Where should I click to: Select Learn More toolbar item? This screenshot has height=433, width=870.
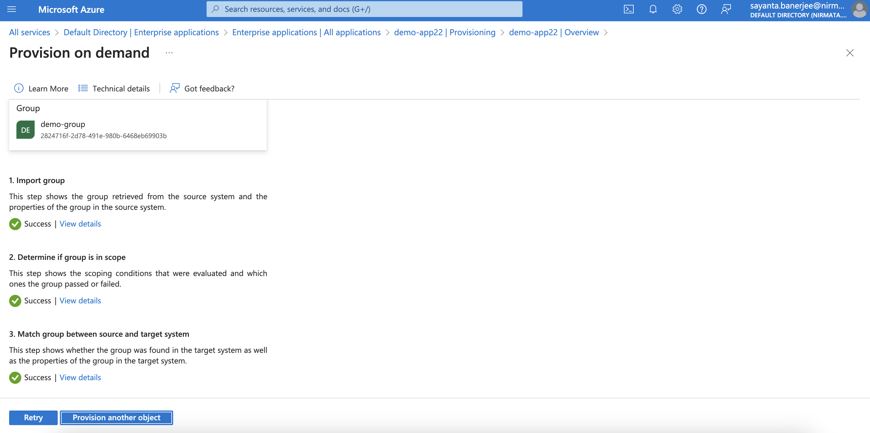point(41,88)
